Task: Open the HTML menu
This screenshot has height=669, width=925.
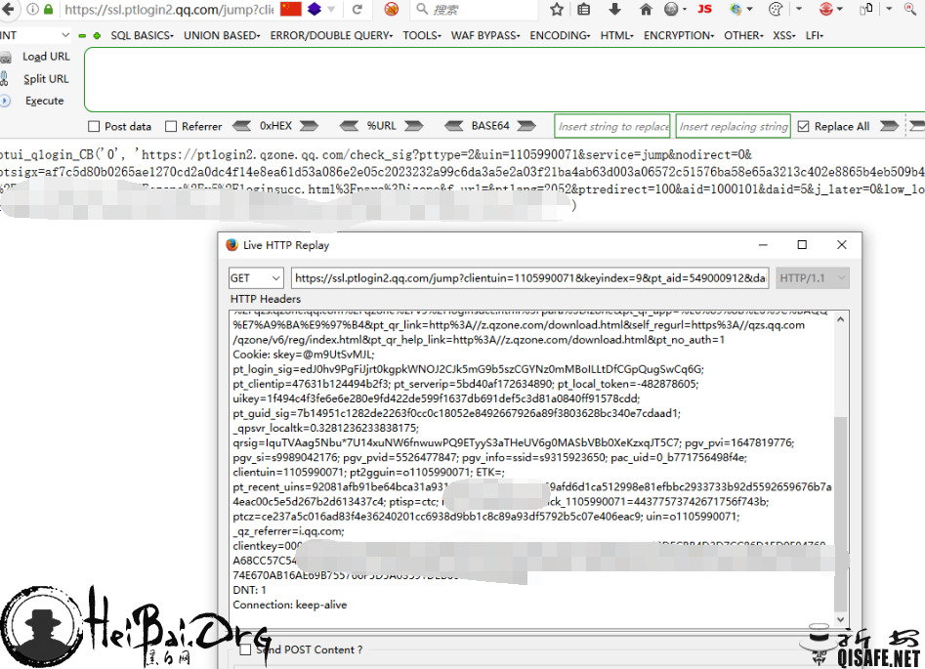Action: pyautogui.click(x=617, y=35)
